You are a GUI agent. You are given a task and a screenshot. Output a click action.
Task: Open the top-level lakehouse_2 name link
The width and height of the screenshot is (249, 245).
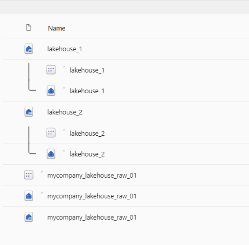coord(65,112)
